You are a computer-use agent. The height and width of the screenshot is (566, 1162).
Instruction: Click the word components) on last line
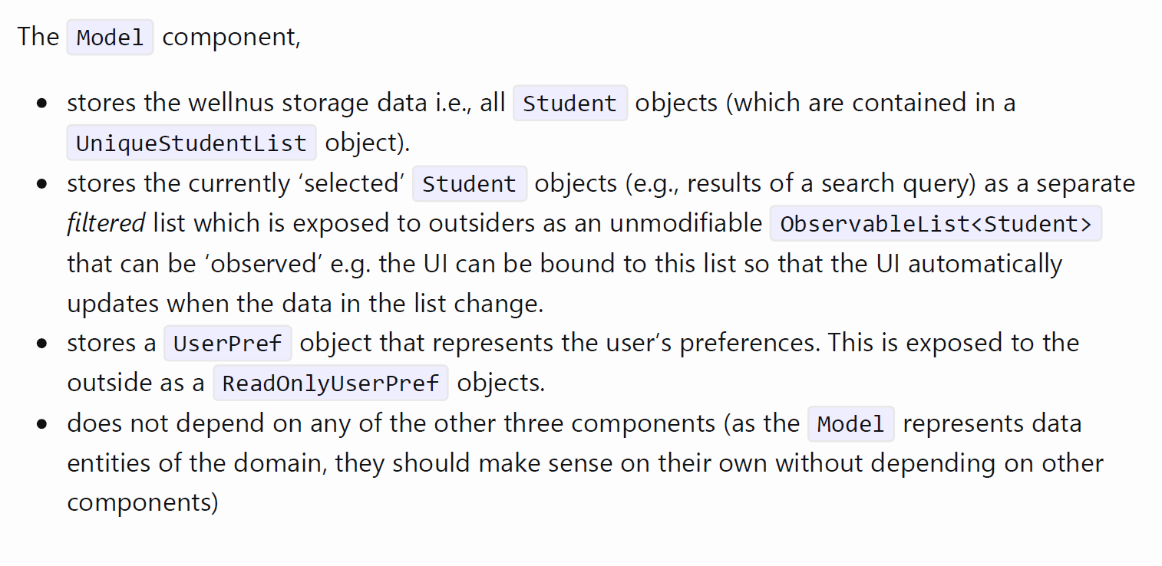pyautogui.click(x=143, y=503)
